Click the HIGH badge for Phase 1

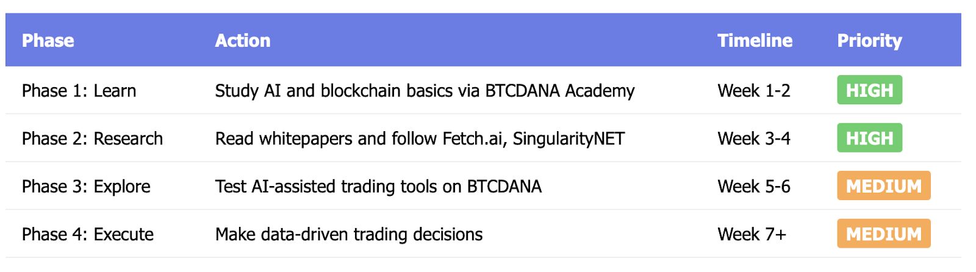click(869, 90)
